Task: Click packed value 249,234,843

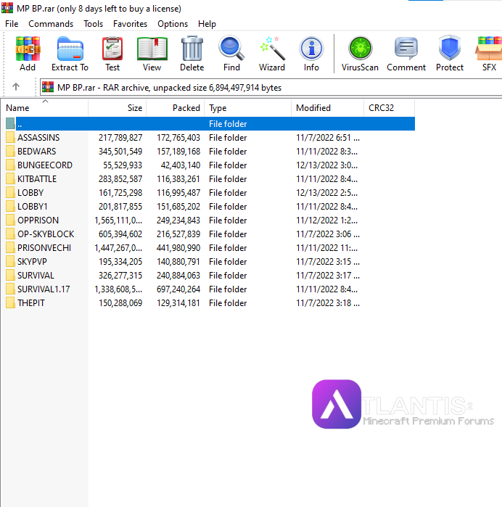Action: pyautogui.click(x=178, y=220)
